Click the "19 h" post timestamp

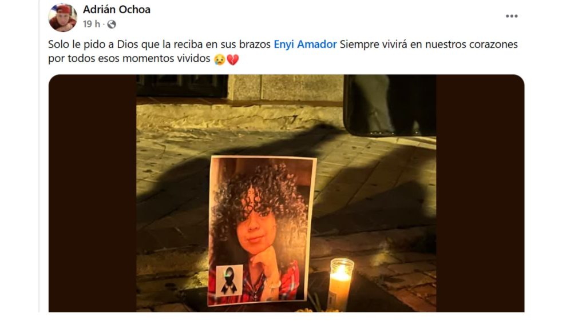click(91, 24)
